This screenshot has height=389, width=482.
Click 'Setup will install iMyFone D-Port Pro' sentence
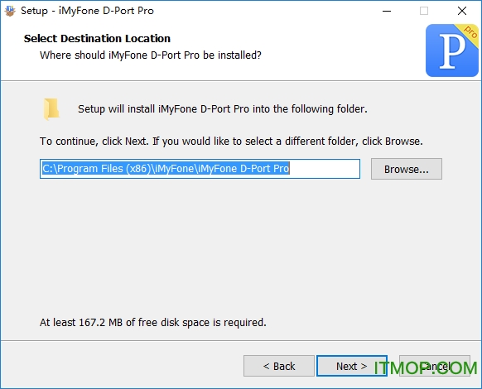coord(223,109)
